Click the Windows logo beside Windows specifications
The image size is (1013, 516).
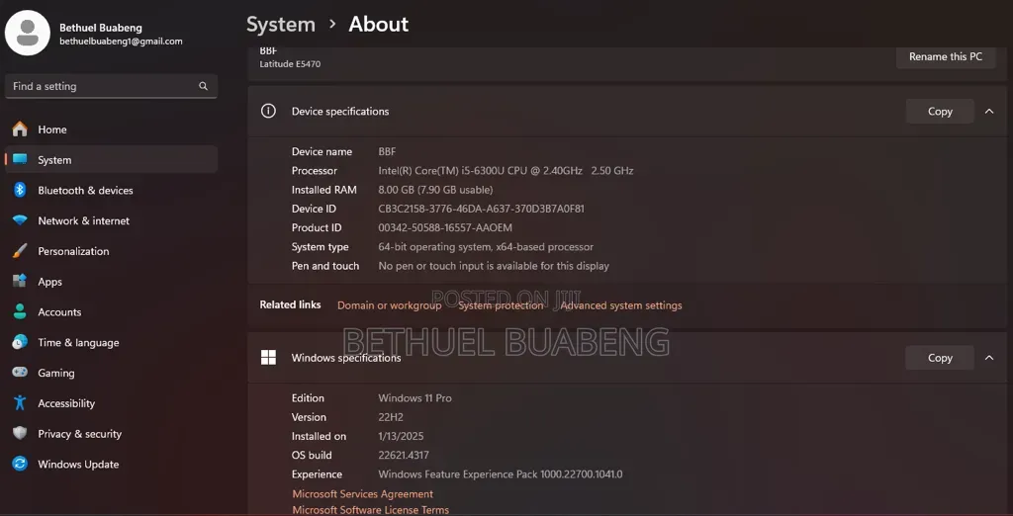(x=268, y=357)
